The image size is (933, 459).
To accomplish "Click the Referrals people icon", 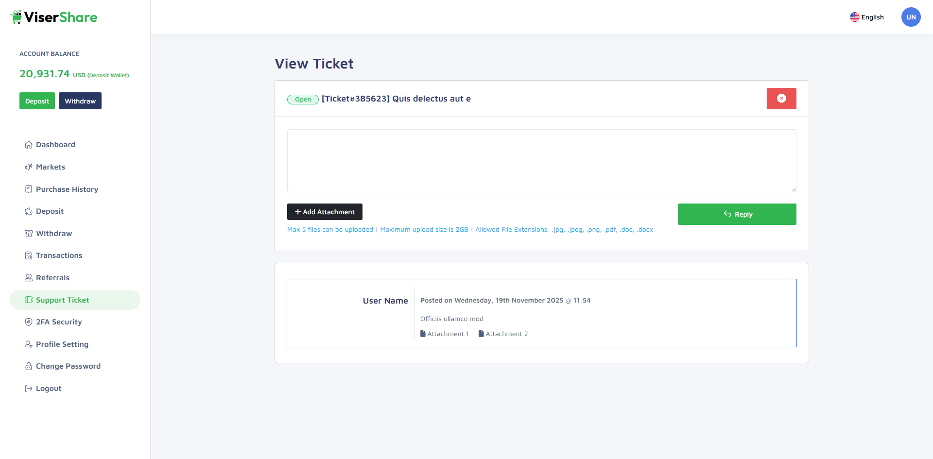I will point(29,278).
